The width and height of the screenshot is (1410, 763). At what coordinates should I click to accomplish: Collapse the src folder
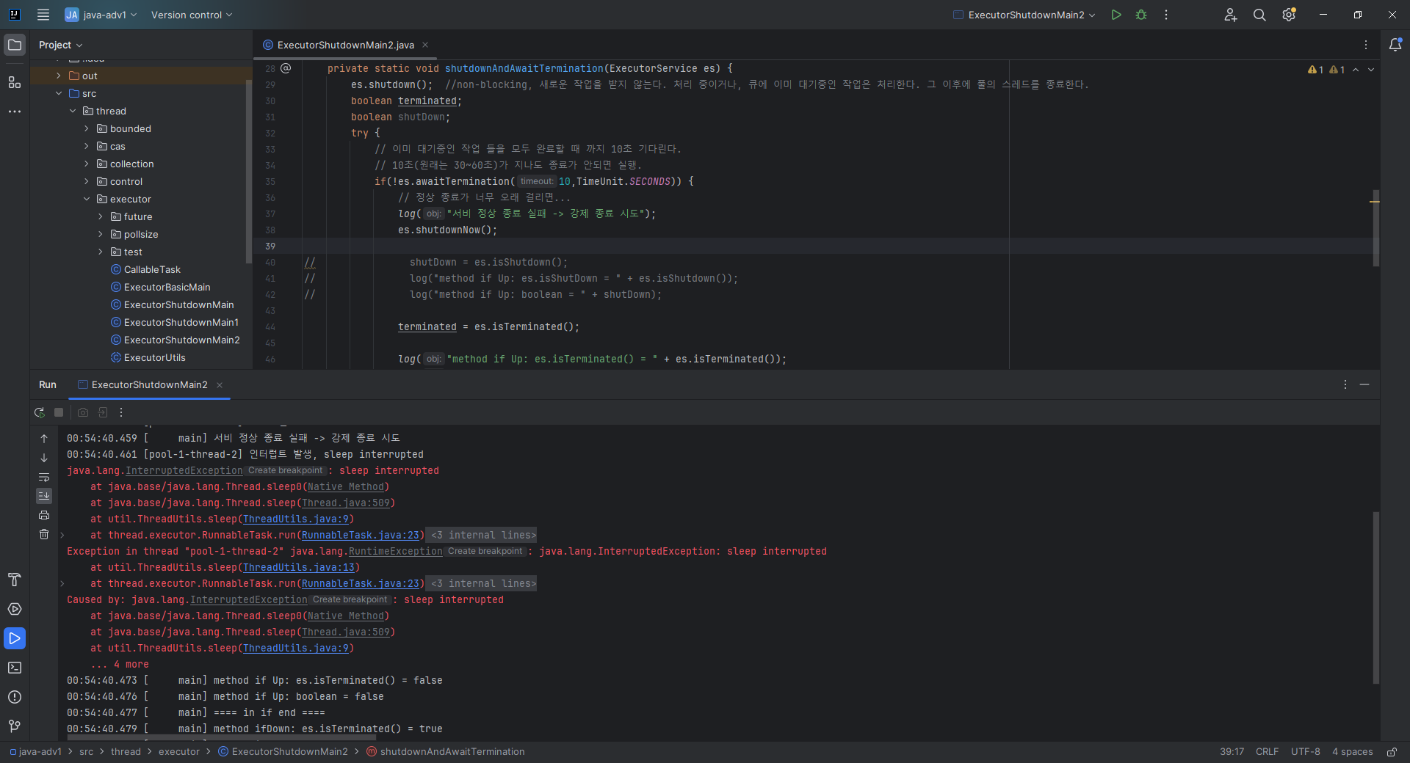tap(59, 93)
